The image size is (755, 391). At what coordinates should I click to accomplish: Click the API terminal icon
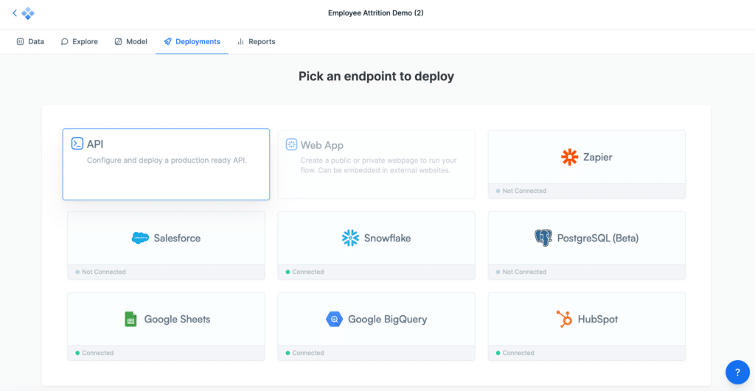coord(77,144)
